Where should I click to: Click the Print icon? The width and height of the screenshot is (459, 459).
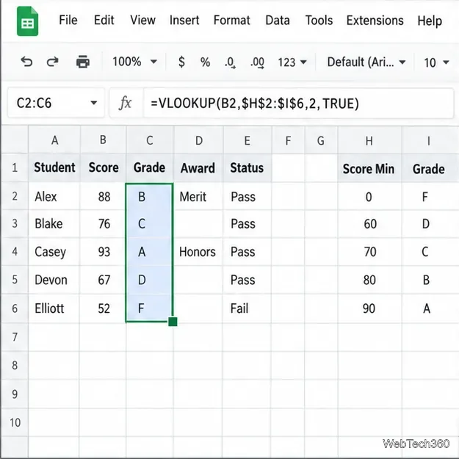pyautogui.click(x=83, y=62)
